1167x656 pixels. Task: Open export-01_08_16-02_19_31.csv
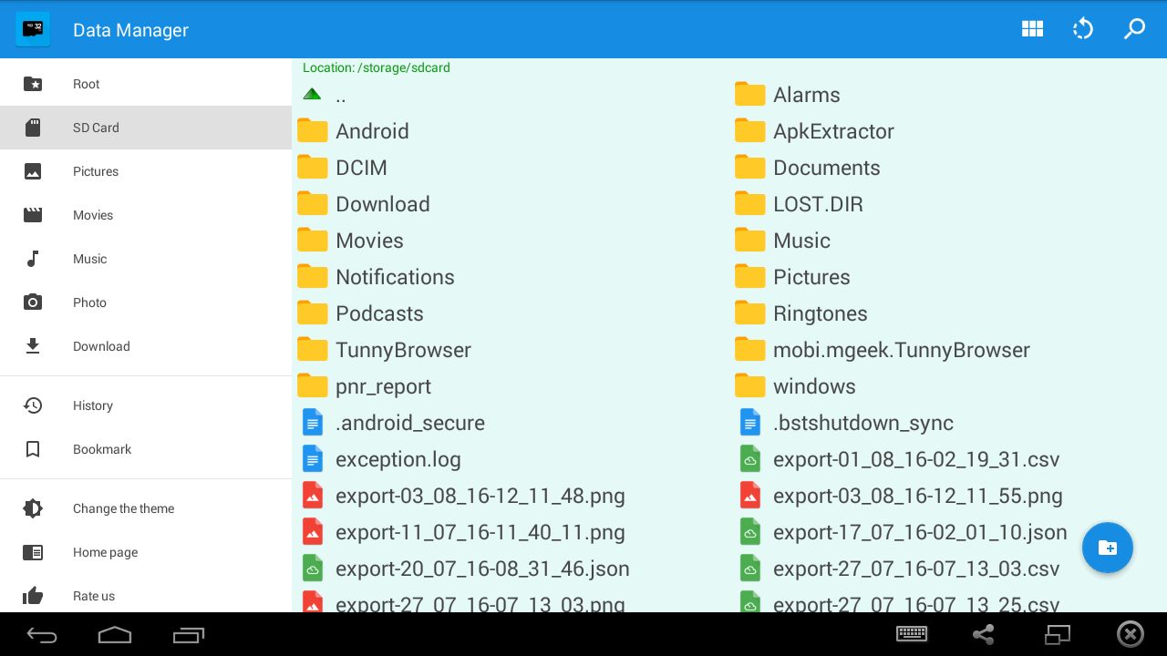tap(948, 459)
